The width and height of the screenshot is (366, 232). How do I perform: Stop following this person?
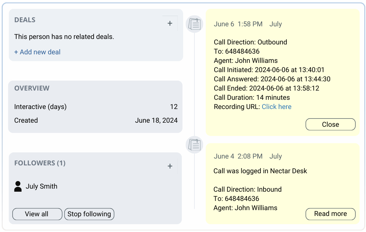[x=89, y=214]
